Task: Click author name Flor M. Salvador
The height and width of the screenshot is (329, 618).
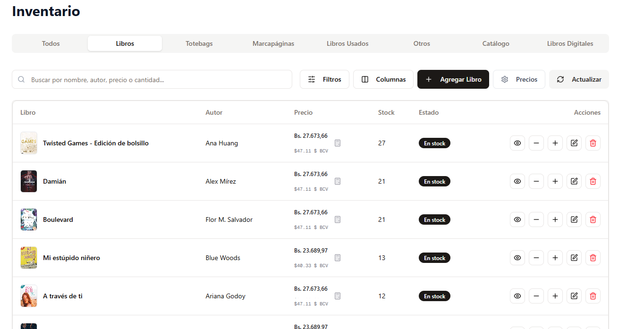Action: (x=229, y=219)
